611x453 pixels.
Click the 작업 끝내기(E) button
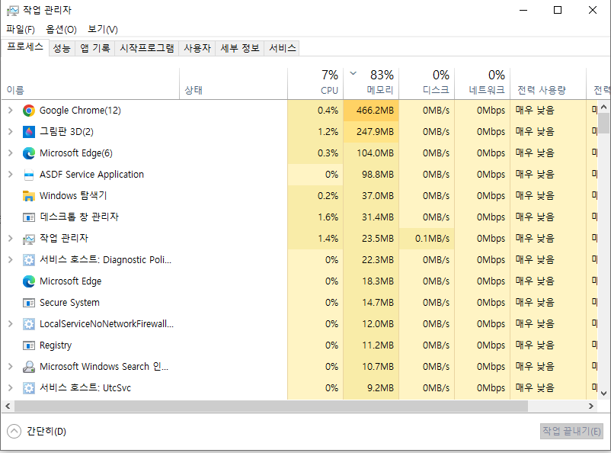coord(571,431)
